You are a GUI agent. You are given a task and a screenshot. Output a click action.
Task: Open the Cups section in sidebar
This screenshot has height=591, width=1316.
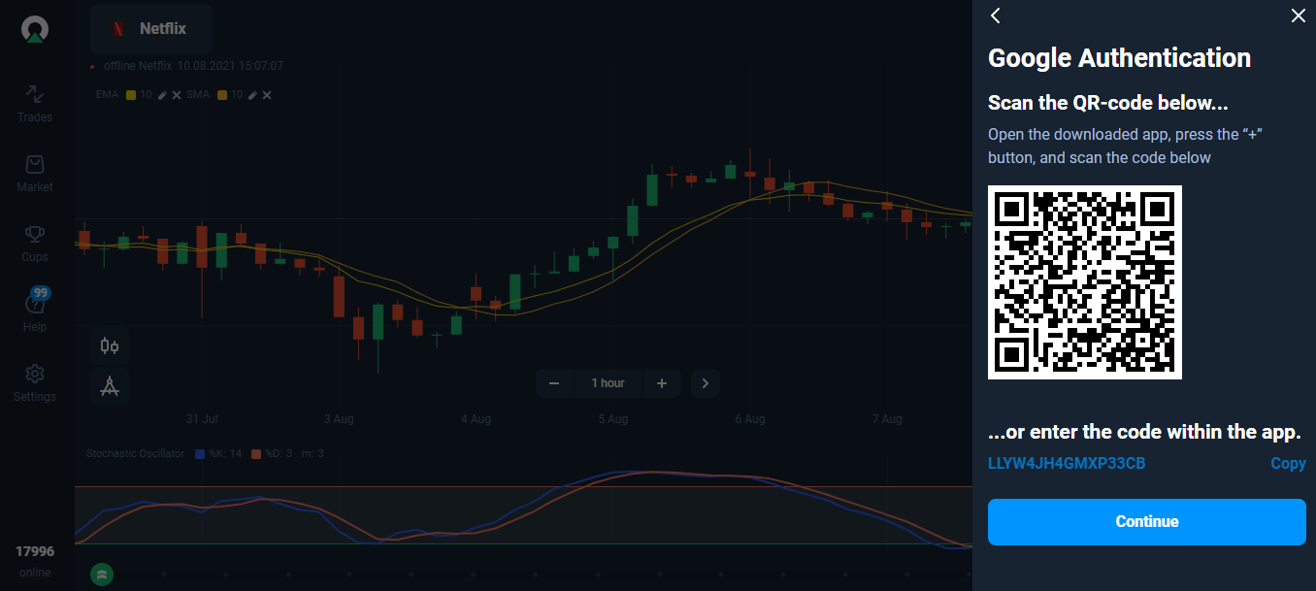(35, 244)
